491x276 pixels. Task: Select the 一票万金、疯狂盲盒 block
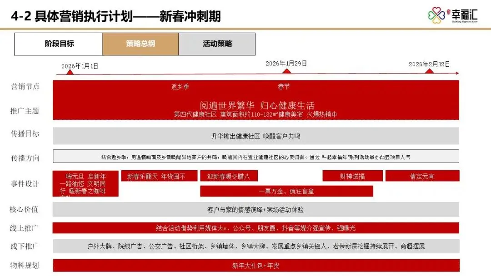(286, 191)
